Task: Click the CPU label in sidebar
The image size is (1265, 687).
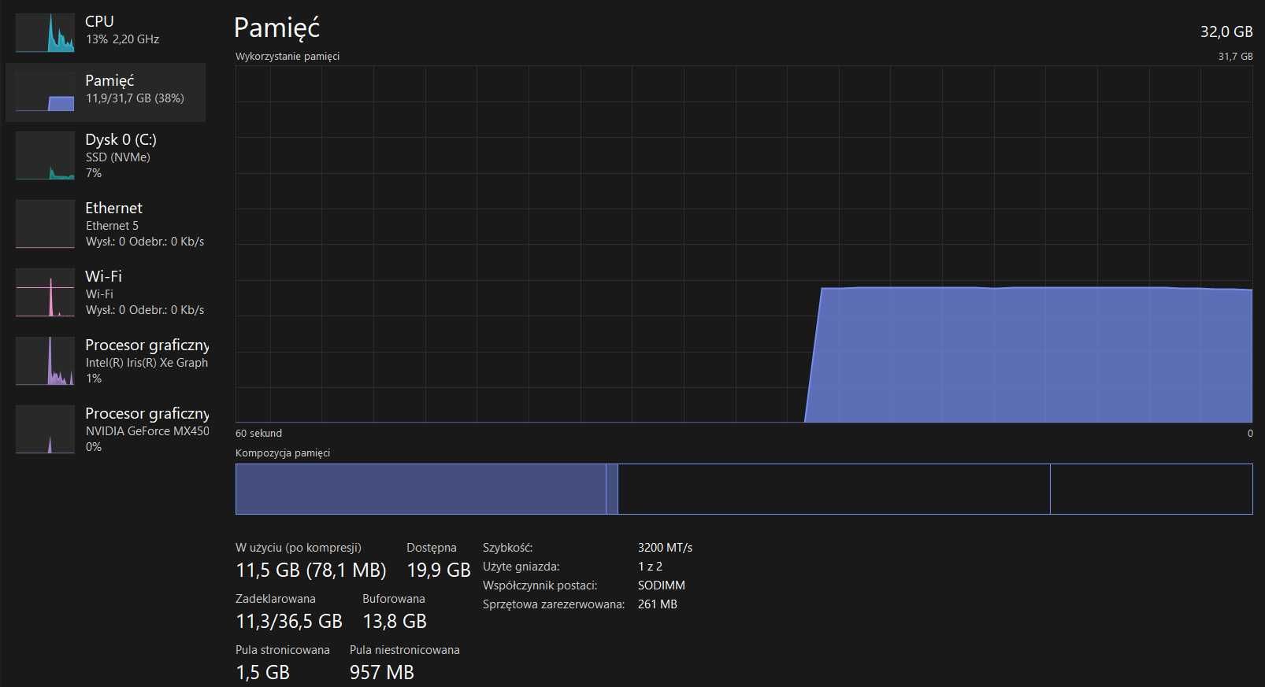Action: 99,21
